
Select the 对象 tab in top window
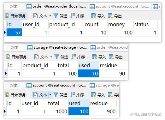(14, 6)
